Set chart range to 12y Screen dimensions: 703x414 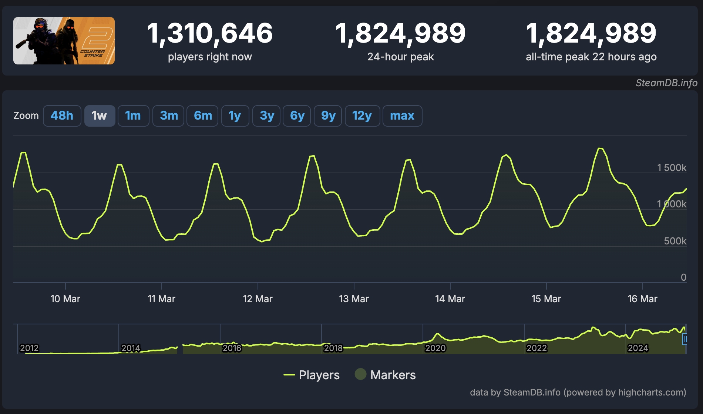pyautogui.click(x=362, y=116)
